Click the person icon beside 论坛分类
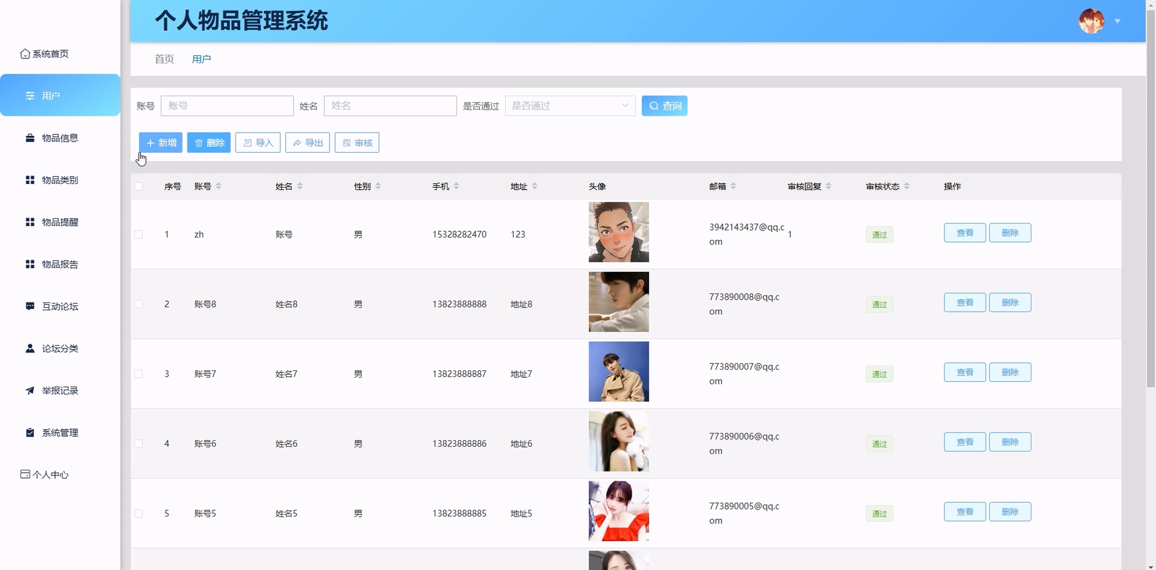Viewport: 1156px width, 570px height. [30, 349]
